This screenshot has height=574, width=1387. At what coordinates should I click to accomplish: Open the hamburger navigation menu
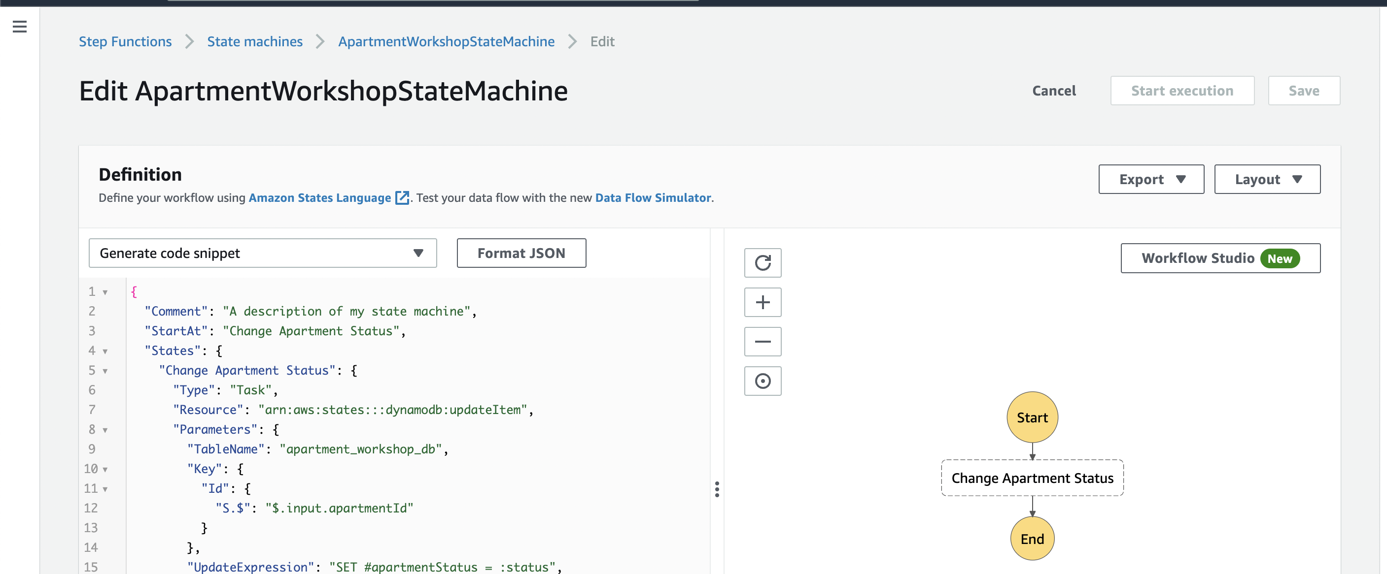[x=20, y=27]
